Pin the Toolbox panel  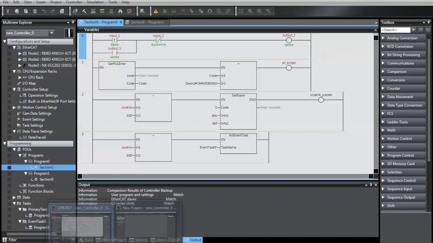429,22
